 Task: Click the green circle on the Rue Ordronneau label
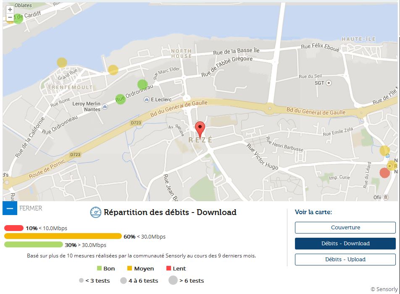click(x=121, y=99)
